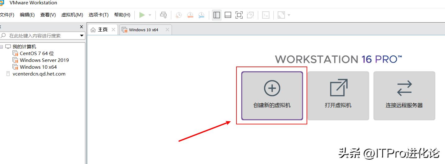Close the 主页 tab
445x164 pixels.
pyautogui.click(x=113, y=30)
